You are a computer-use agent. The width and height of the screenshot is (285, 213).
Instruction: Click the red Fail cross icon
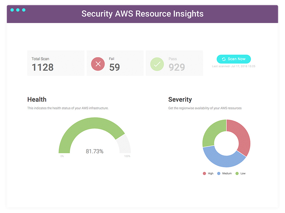pos(98,64)
